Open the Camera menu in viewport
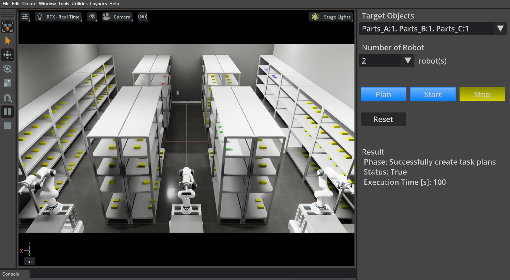The image size is (510, 280). pyautogui.click(x=117, y=17)
